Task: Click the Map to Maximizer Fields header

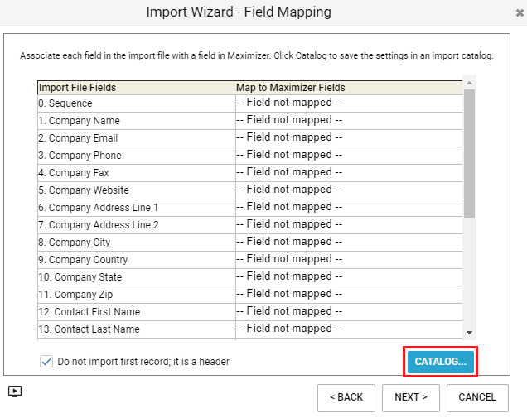Action: [x=349, y=88]
